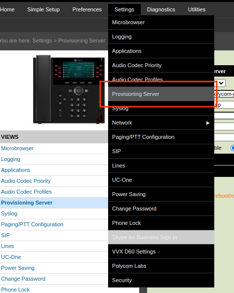Choose Phone Lock in the dropdown menu
The image size is (234, 293).
coord(161,223)
